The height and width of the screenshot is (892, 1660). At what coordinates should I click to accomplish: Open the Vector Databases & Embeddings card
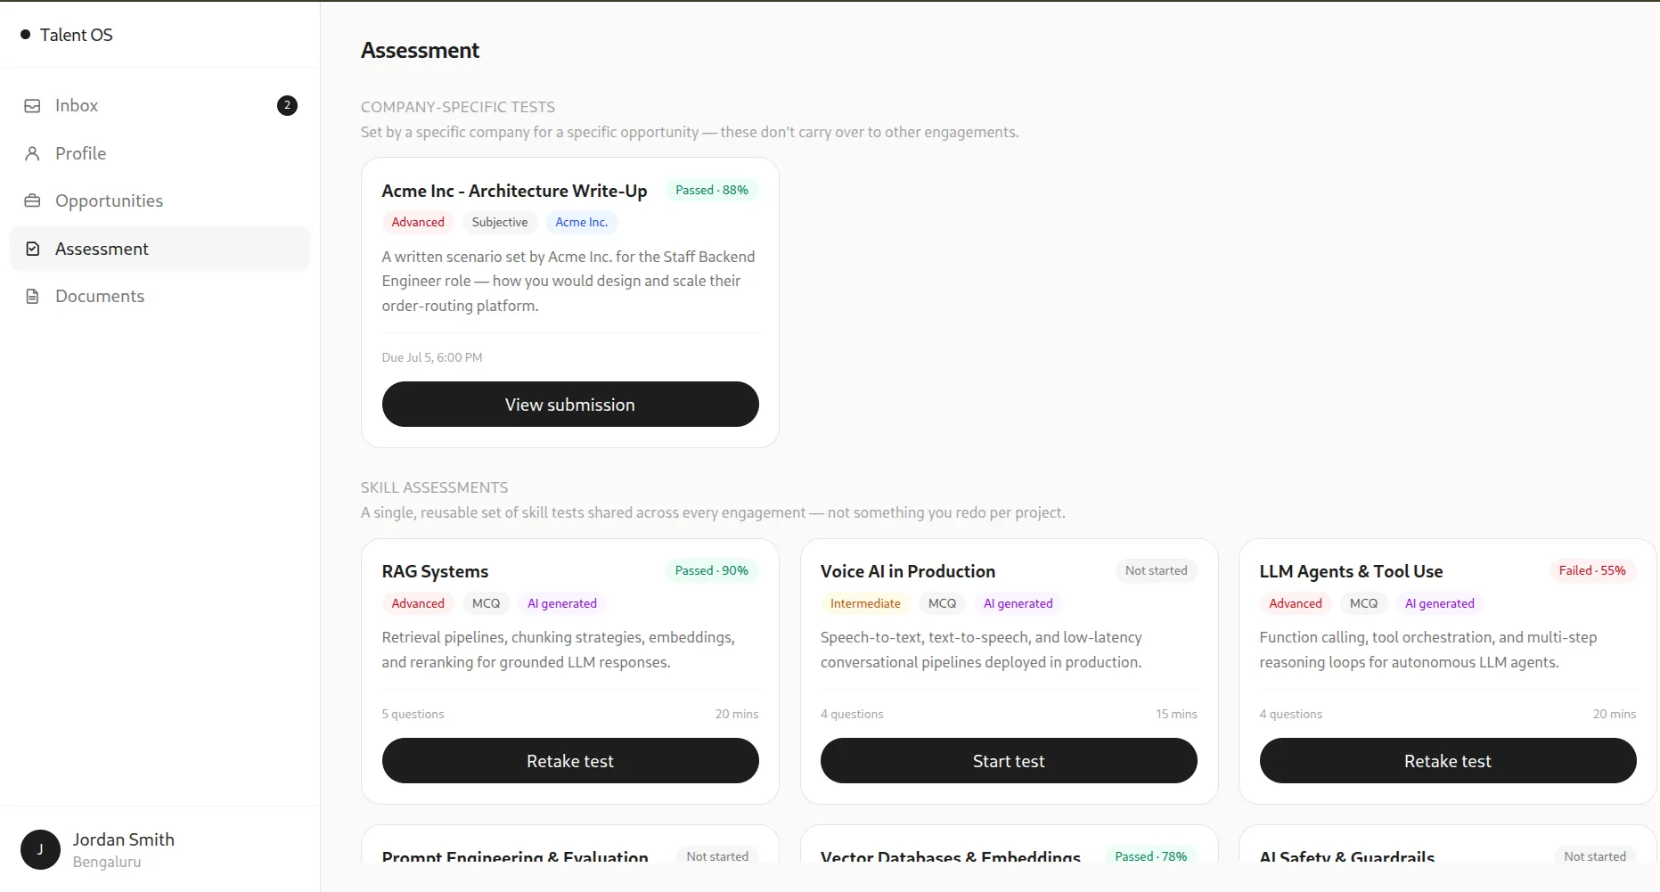1009,845
